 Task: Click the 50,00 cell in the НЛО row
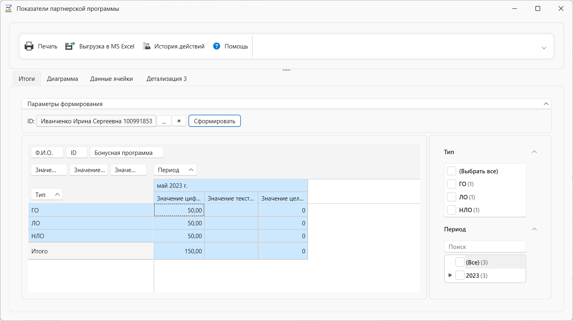click(x=179, y=236)
